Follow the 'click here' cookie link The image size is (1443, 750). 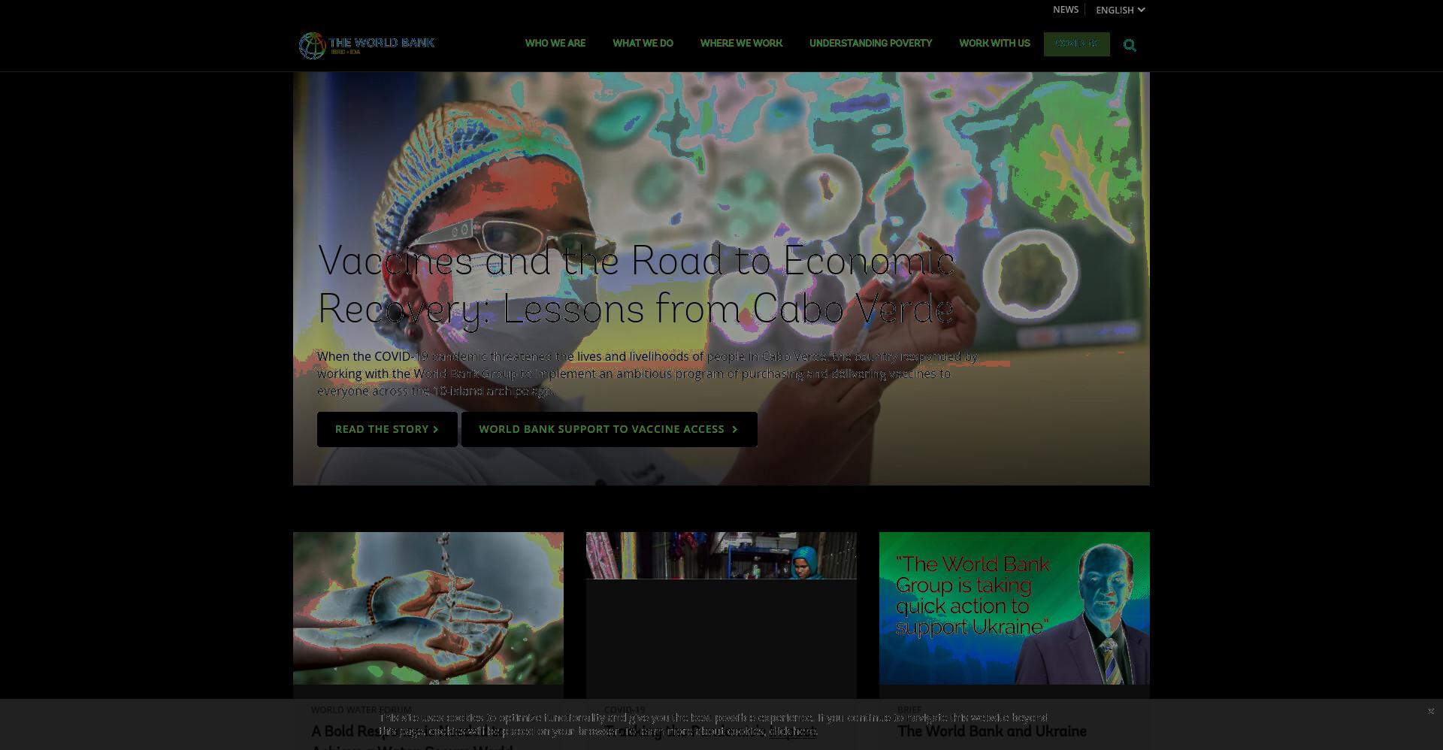pos(793,731)
